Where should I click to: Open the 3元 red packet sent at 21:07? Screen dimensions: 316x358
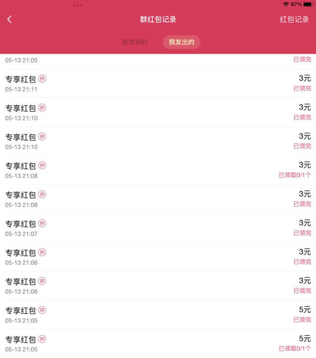click(x=158, y=228)
